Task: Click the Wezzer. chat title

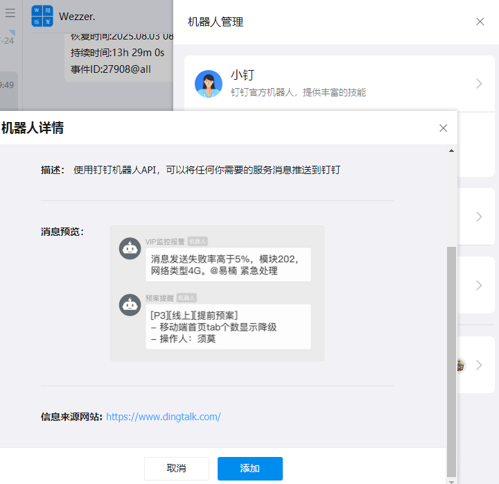Action: (77, 16)
